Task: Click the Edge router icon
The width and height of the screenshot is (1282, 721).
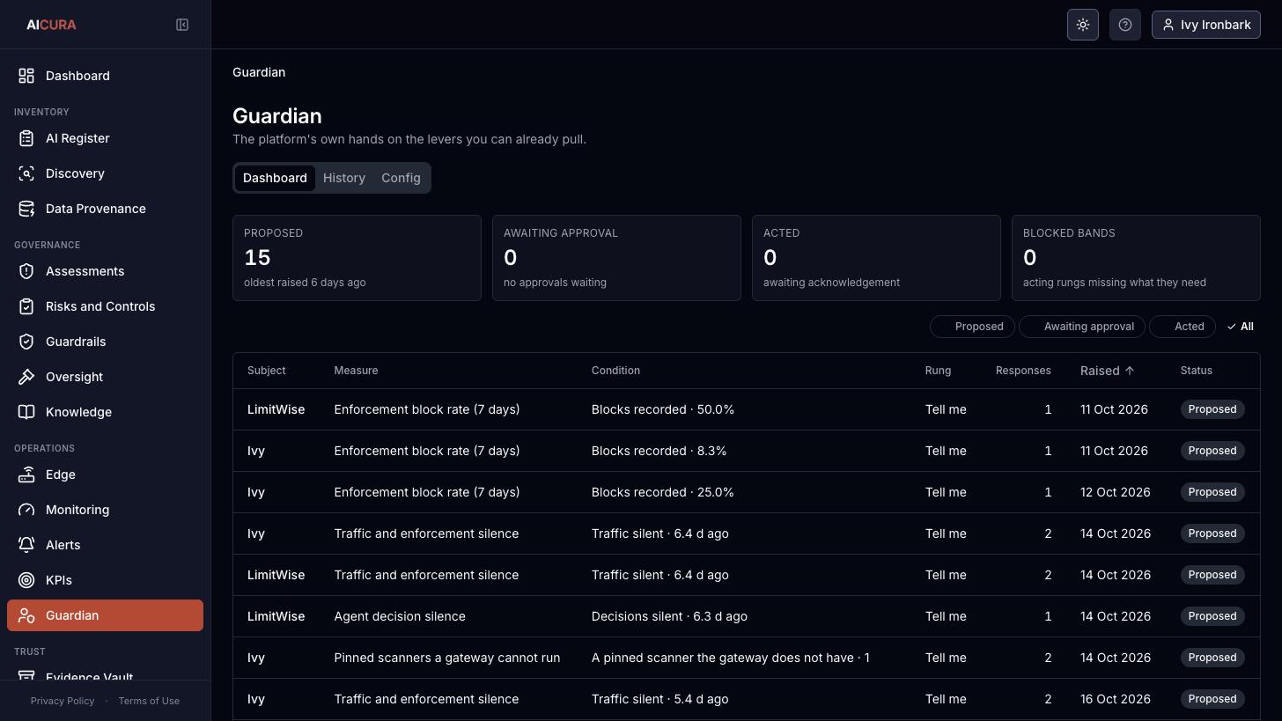Action: (26, 475)
